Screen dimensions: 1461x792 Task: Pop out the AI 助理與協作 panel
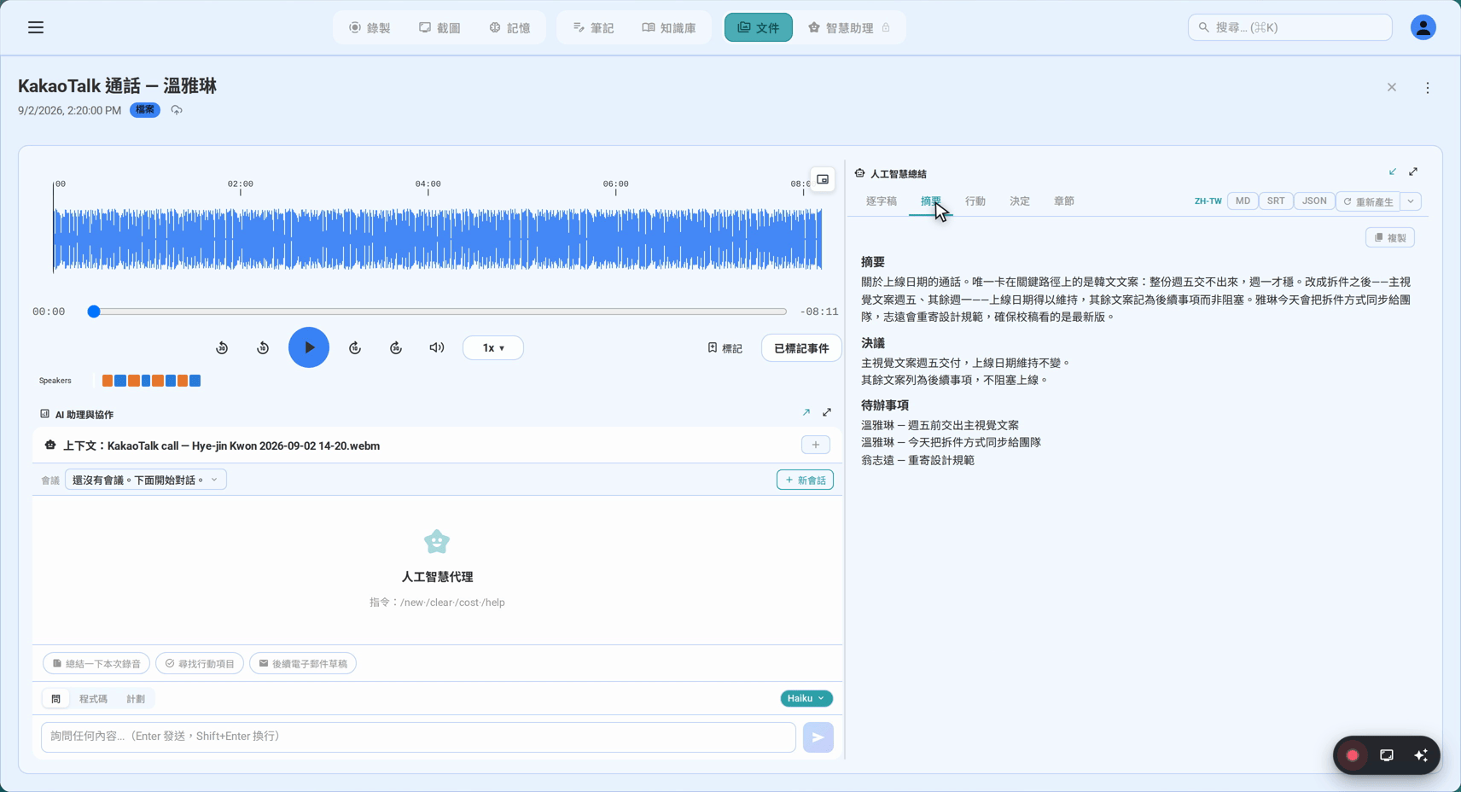coord(806,412)
